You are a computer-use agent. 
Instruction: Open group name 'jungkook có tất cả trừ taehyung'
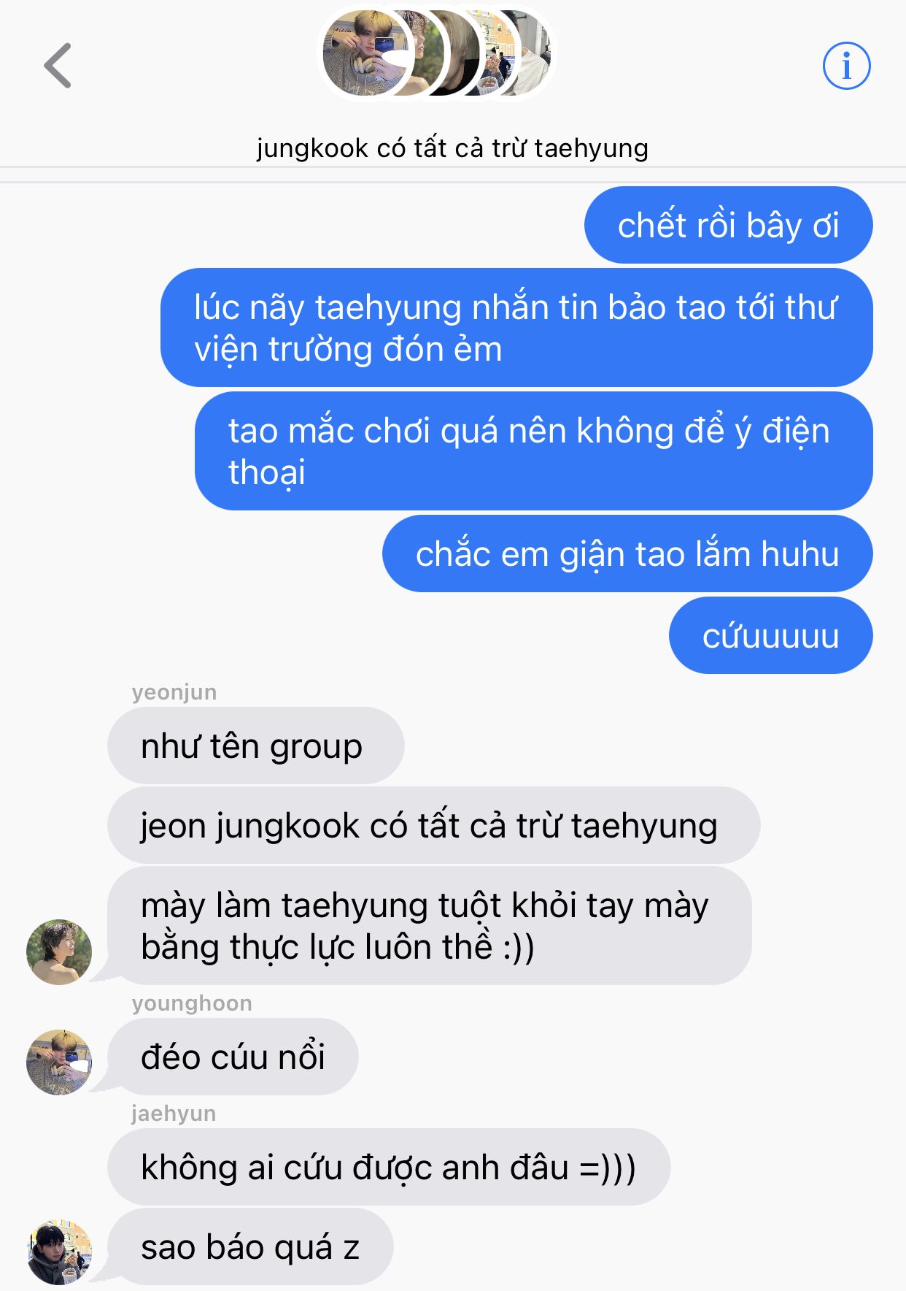click(x=452, y=148)
